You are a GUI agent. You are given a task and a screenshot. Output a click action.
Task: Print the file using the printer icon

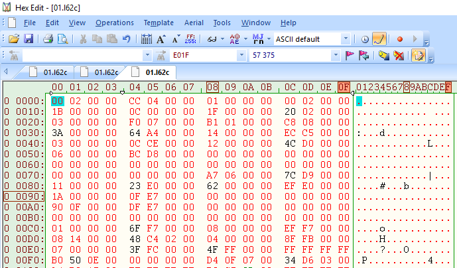[x=48, y=38]
